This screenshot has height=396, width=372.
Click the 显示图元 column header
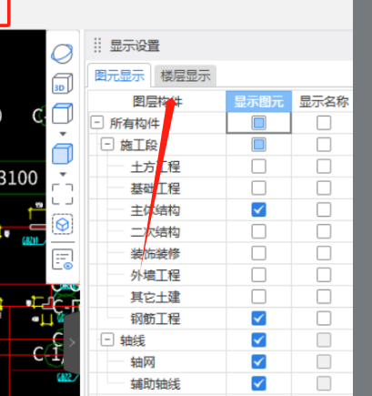pyautogui.click(x=259, y=101)
